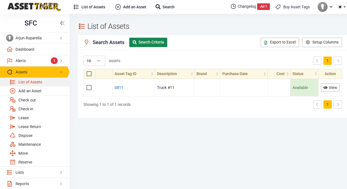347x189 pixels.
Task: Click the Reserve calendar icon
Action: click(12, 162)
